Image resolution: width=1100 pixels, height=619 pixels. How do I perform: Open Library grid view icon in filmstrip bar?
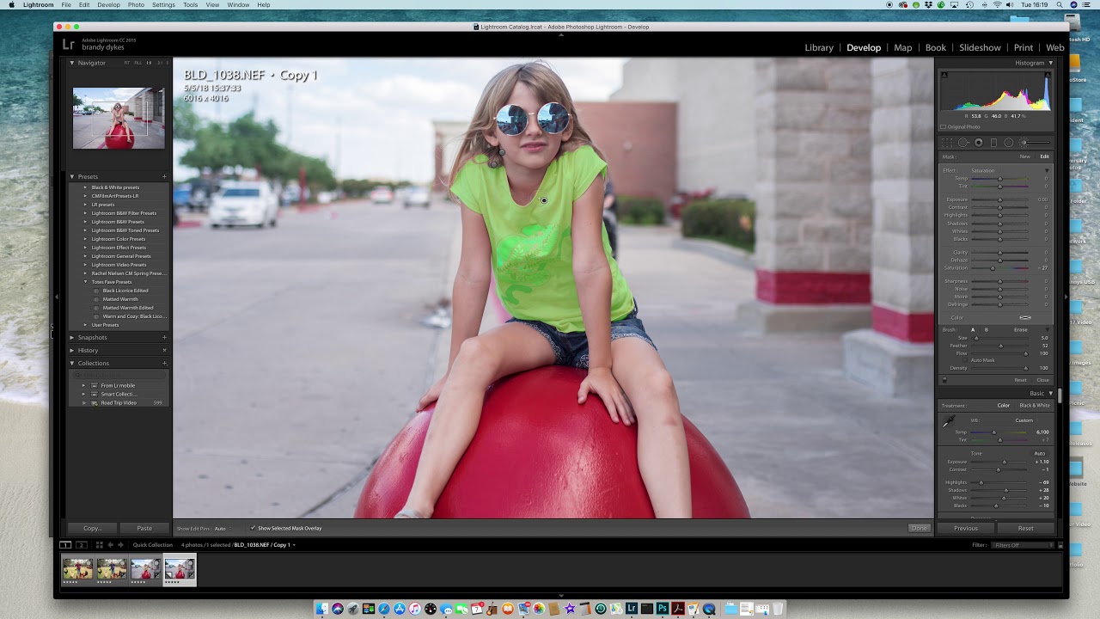pos(99,544)
